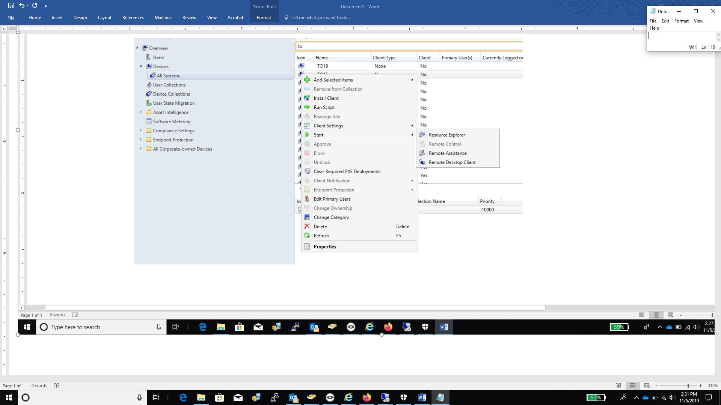This screenshot has width=721, height=405.
Task: Open Notepad from the Windows taskbar
Action: point(440,397)
